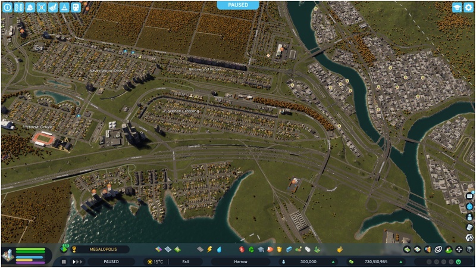Click the Harrow city name field
Viewport: 476px width, 268px height.
pos(241,261)
